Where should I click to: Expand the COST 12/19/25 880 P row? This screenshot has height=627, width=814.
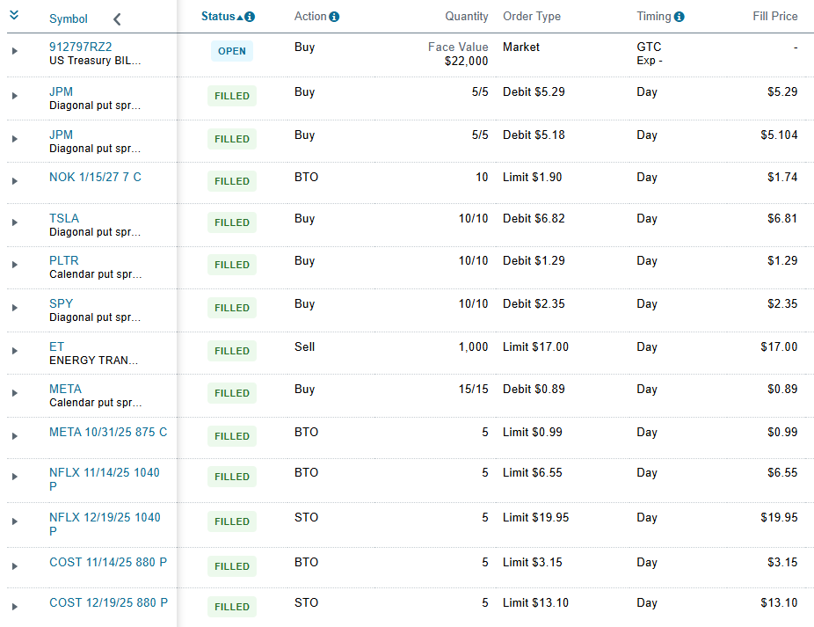pos(15,606)
